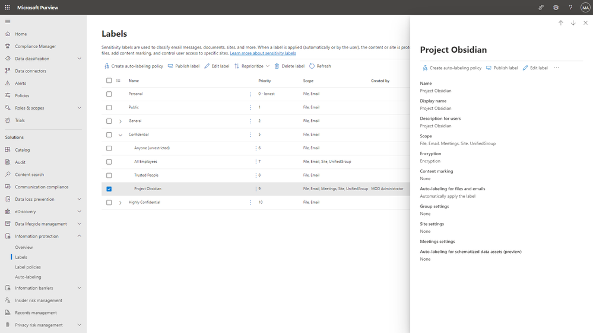This screenshot has width=593, height=333.
Task: Open Labels in the sidebar
Action: [x=21, y=257]
